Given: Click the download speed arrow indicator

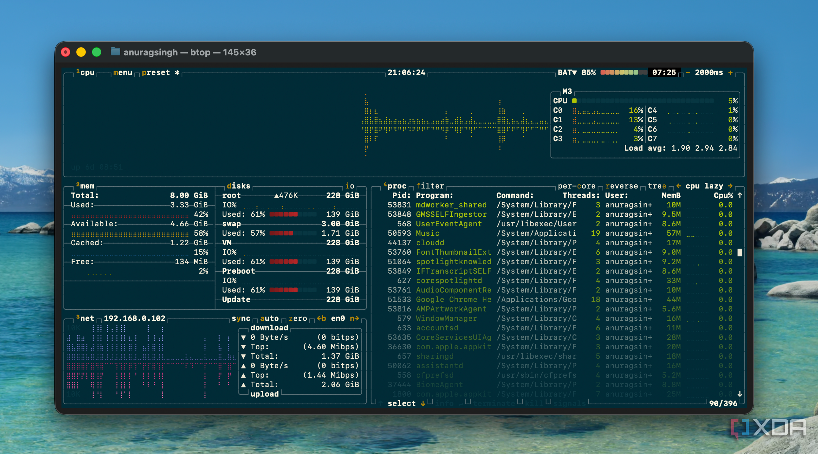Looking at the screenshot, I should tap(243, 337).
